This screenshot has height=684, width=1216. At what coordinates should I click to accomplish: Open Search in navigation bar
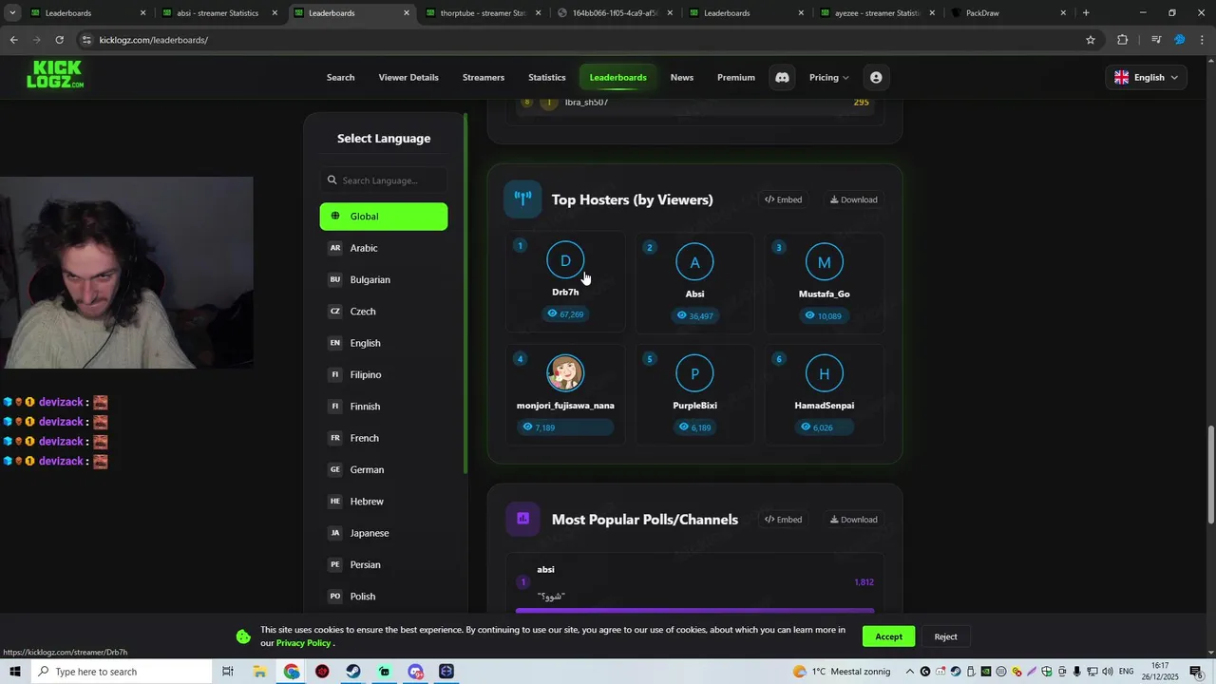[340, 77]
